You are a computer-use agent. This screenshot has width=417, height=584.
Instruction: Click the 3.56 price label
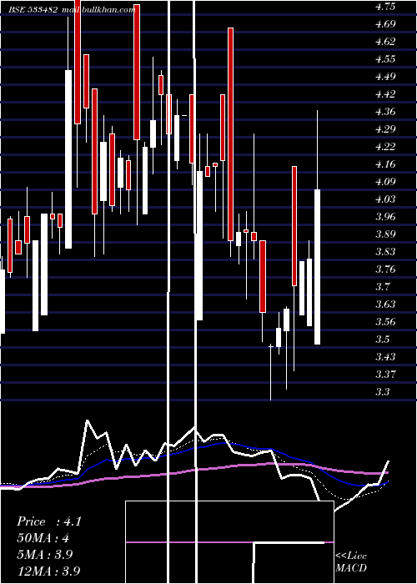[x=385, y=322]
